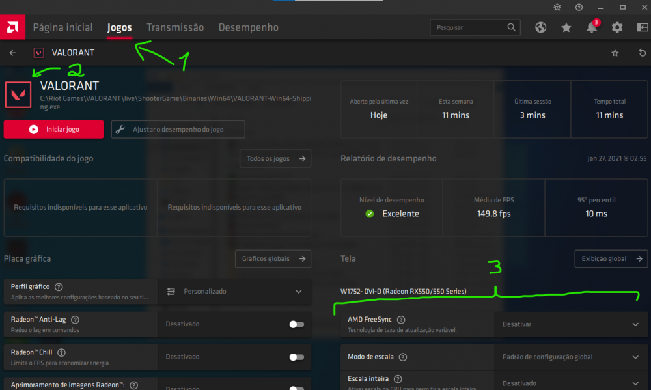Click the Esta semana 11 mins value
Image resolution: width=651 pixels, height=390 pixels.
point(456,115)
